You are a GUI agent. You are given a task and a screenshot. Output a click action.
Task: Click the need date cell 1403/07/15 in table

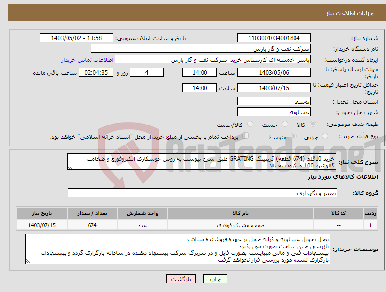(42, 225)
